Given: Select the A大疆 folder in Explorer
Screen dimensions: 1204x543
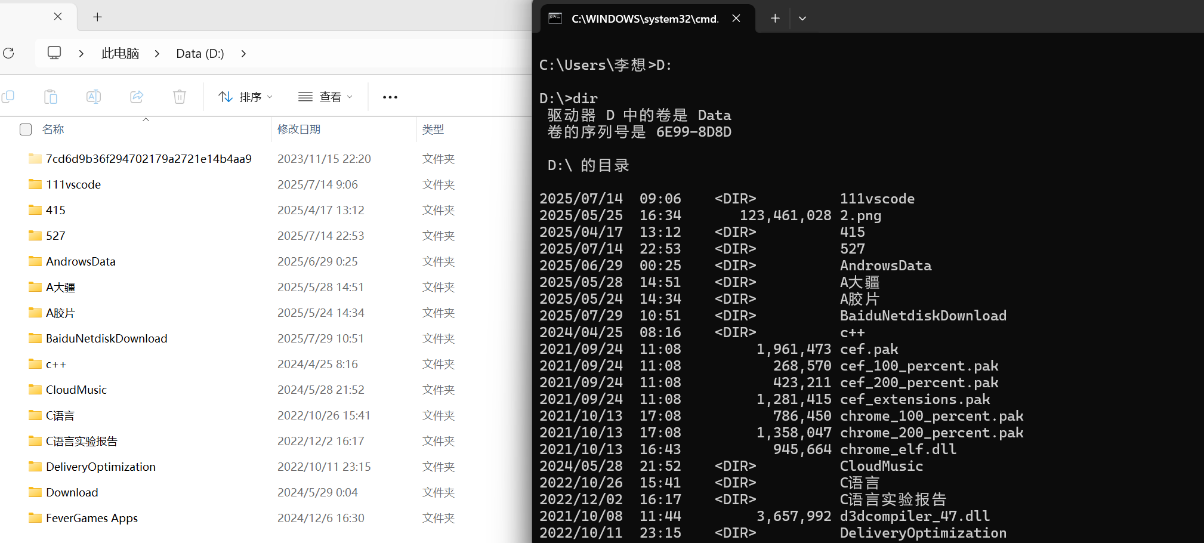Looking at the screenshot, I should (60, 287).
